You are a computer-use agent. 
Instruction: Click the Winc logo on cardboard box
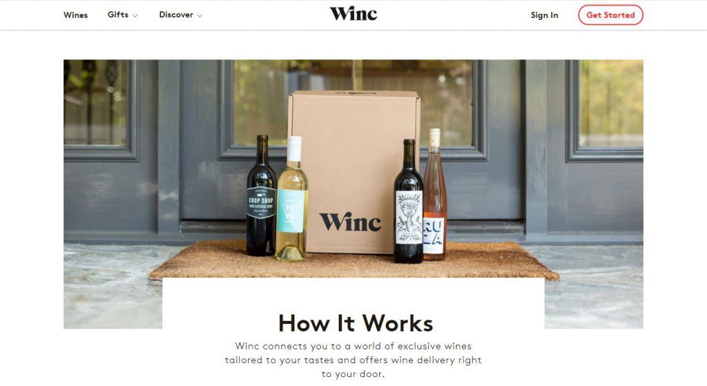coord(350,222)
